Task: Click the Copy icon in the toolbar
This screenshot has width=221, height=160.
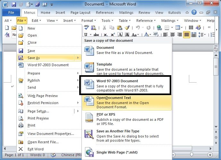Action: pos(112,28)
